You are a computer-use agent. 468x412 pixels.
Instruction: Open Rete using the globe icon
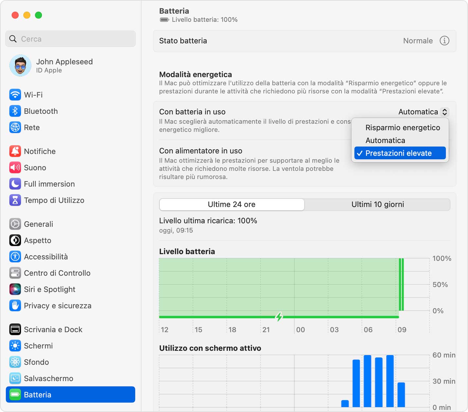(x=15, y=128)
